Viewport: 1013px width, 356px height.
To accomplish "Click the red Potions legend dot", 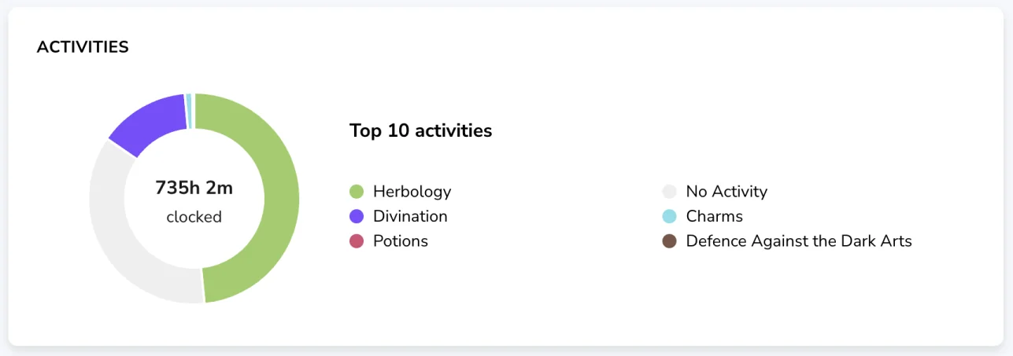I will point(357,241).
